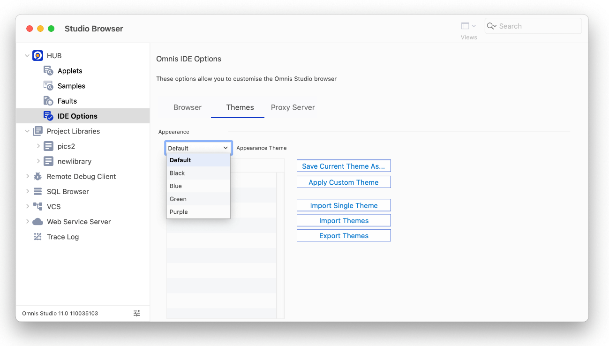609x346 pixels.
Task: Expand the SQL Browser node
Action: click(27, 191)
